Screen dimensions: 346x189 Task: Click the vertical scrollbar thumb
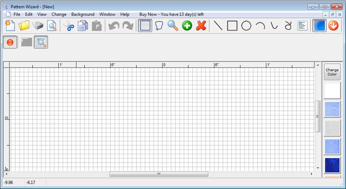tap(318, 116)
